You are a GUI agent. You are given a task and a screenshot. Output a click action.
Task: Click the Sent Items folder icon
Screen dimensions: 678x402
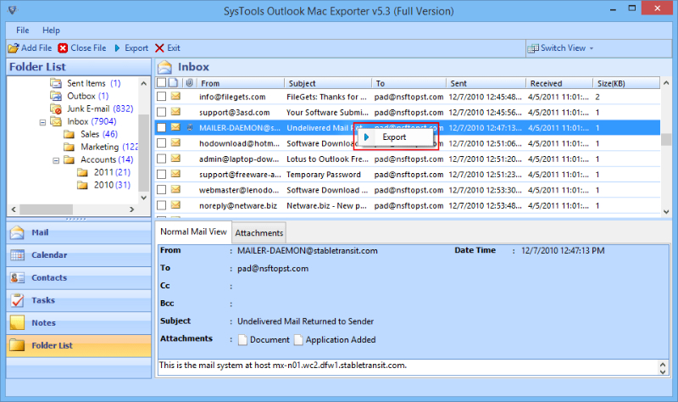coord(56,83)
